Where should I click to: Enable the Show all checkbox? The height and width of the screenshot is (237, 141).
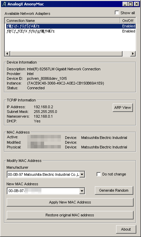[x=117, y=13]
